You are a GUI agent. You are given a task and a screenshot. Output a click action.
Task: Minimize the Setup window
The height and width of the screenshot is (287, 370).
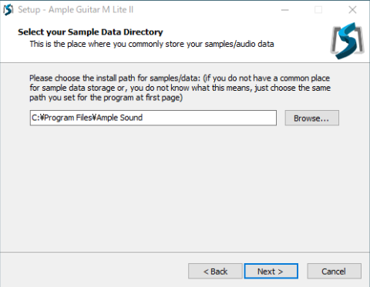pos(285,10)
